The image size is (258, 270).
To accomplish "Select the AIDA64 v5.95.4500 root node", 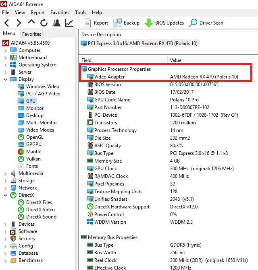I will (x=26, y=43).
